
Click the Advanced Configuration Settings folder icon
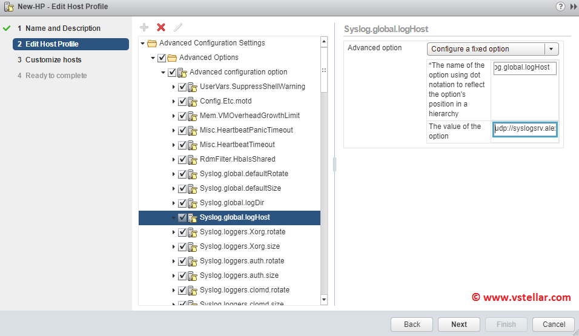tap(152, 43)
